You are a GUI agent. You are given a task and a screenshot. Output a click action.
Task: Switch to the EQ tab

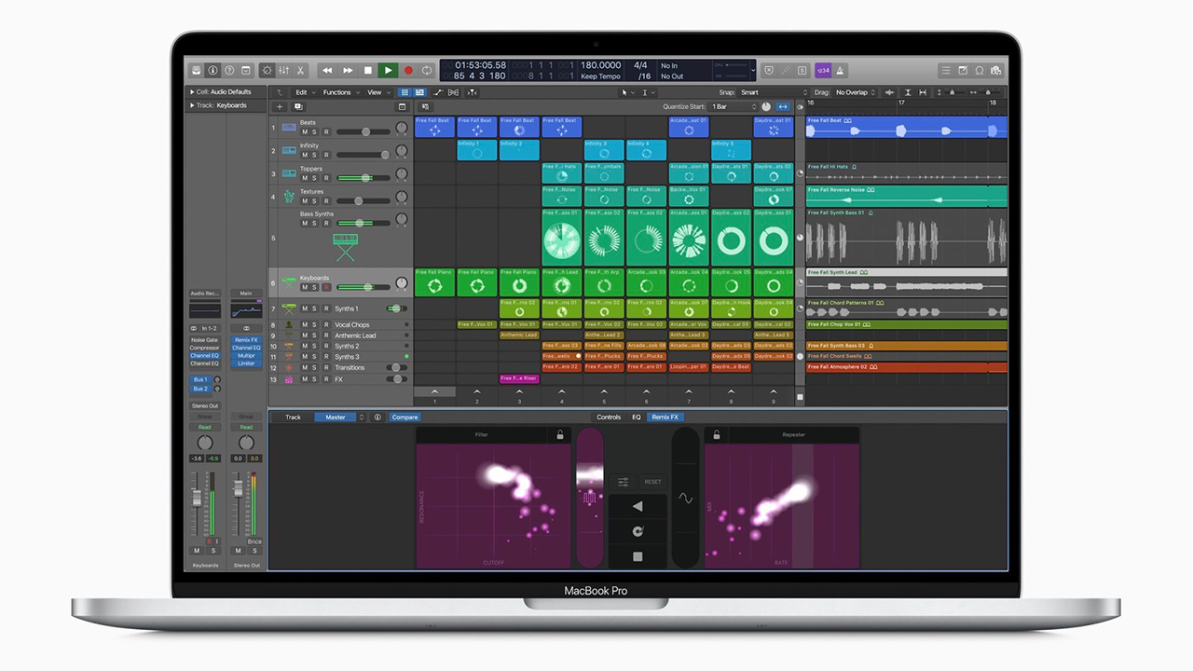tap(637, 417)
